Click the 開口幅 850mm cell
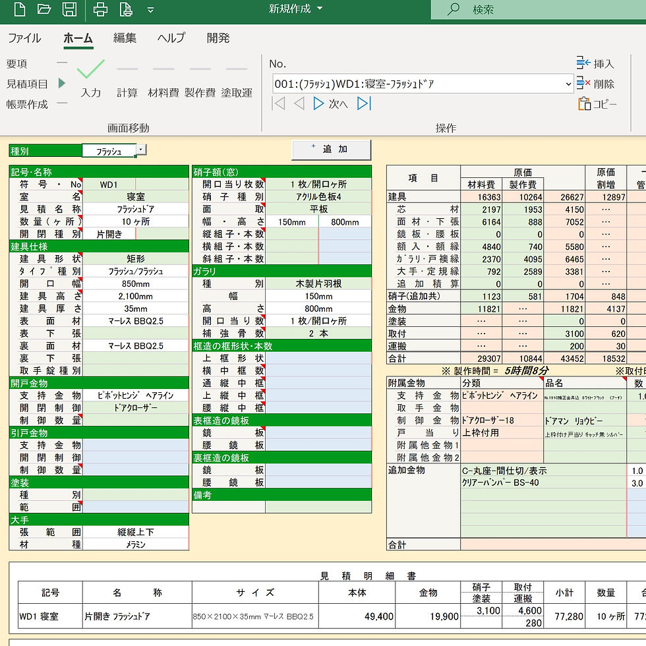This screenshot has height=646, width=646. (x=136, y=283)
